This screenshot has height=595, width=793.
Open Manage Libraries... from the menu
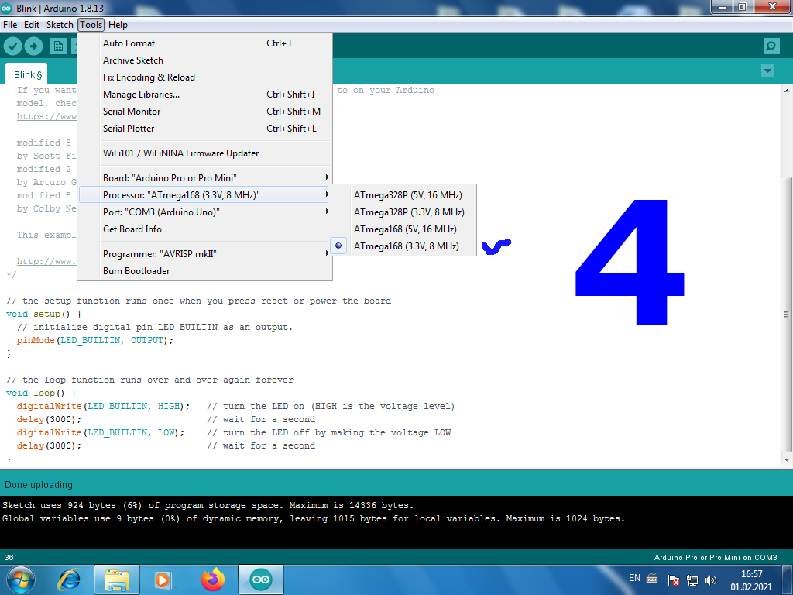(x=204, y=95)
